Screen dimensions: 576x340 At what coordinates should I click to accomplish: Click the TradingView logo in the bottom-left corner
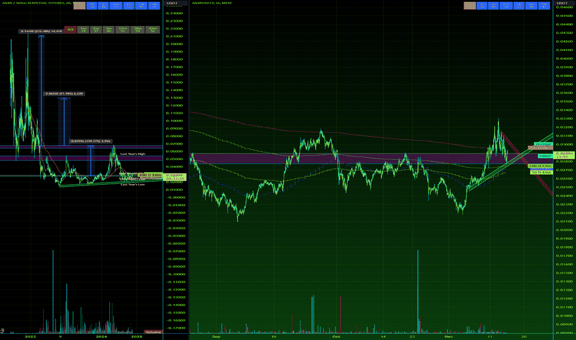coord(2,331)
